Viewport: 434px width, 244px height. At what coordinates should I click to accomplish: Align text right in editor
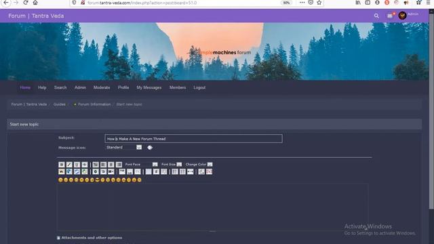coord(119,165)
